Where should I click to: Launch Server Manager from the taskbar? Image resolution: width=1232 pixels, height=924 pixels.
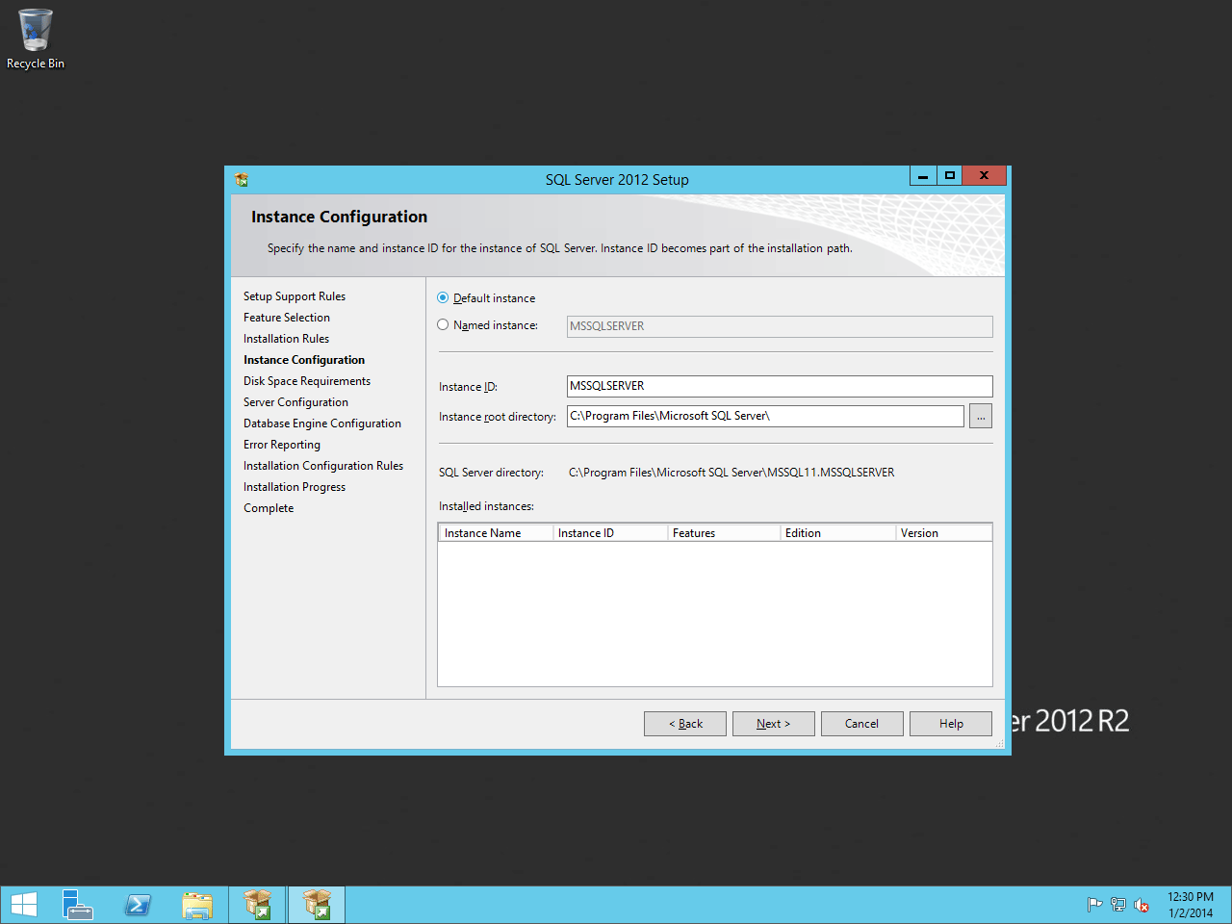78,905
